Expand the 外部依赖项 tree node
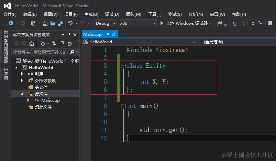 point(22,80)
